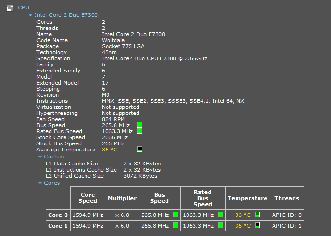Click Core 0 temperature graph icon
The height and width of the screenshot is (236, 331).
258,215
